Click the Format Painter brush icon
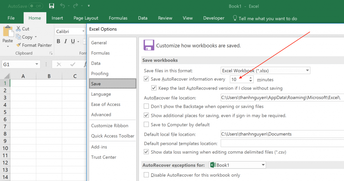Screen dimensions: 344x181 pyautogui.click(x=18, y=45)
